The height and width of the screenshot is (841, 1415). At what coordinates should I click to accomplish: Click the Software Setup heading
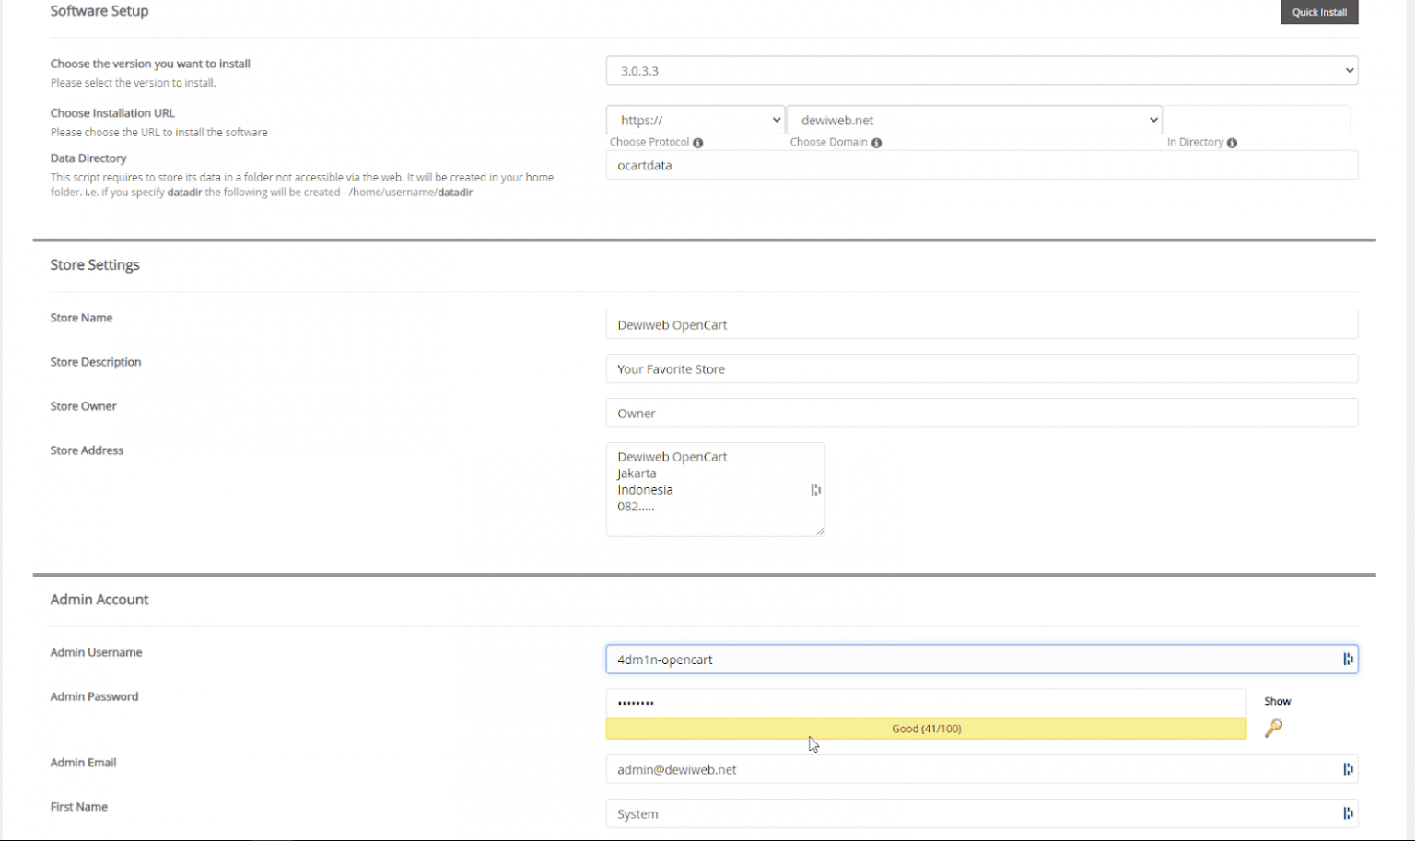pyautogui.click(x=99, y=11)
